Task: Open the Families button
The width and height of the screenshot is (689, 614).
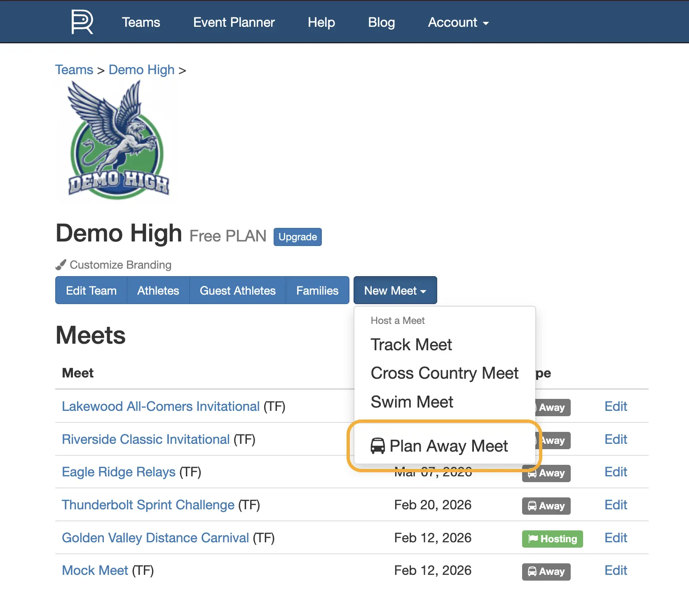Action: 317,291
